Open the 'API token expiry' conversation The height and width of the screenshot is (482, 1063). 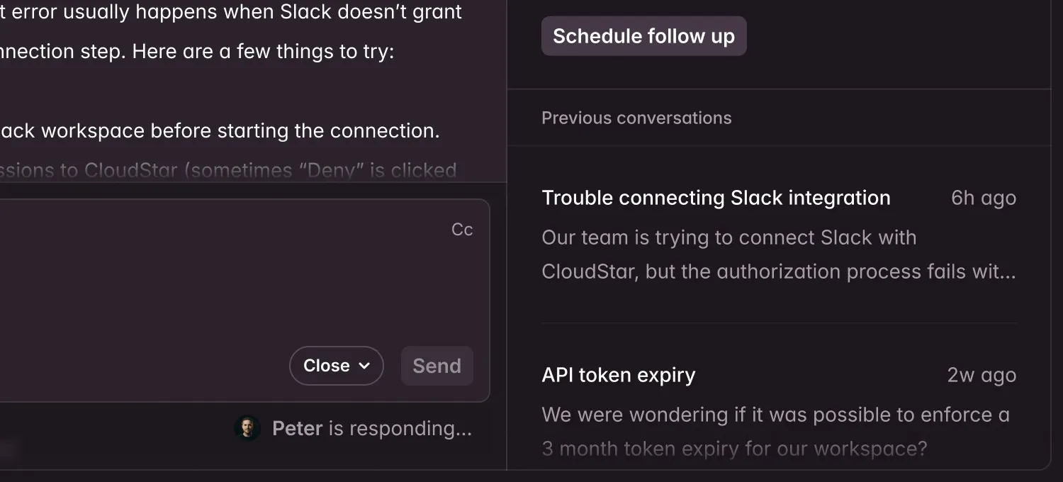[x=619, y=375]
